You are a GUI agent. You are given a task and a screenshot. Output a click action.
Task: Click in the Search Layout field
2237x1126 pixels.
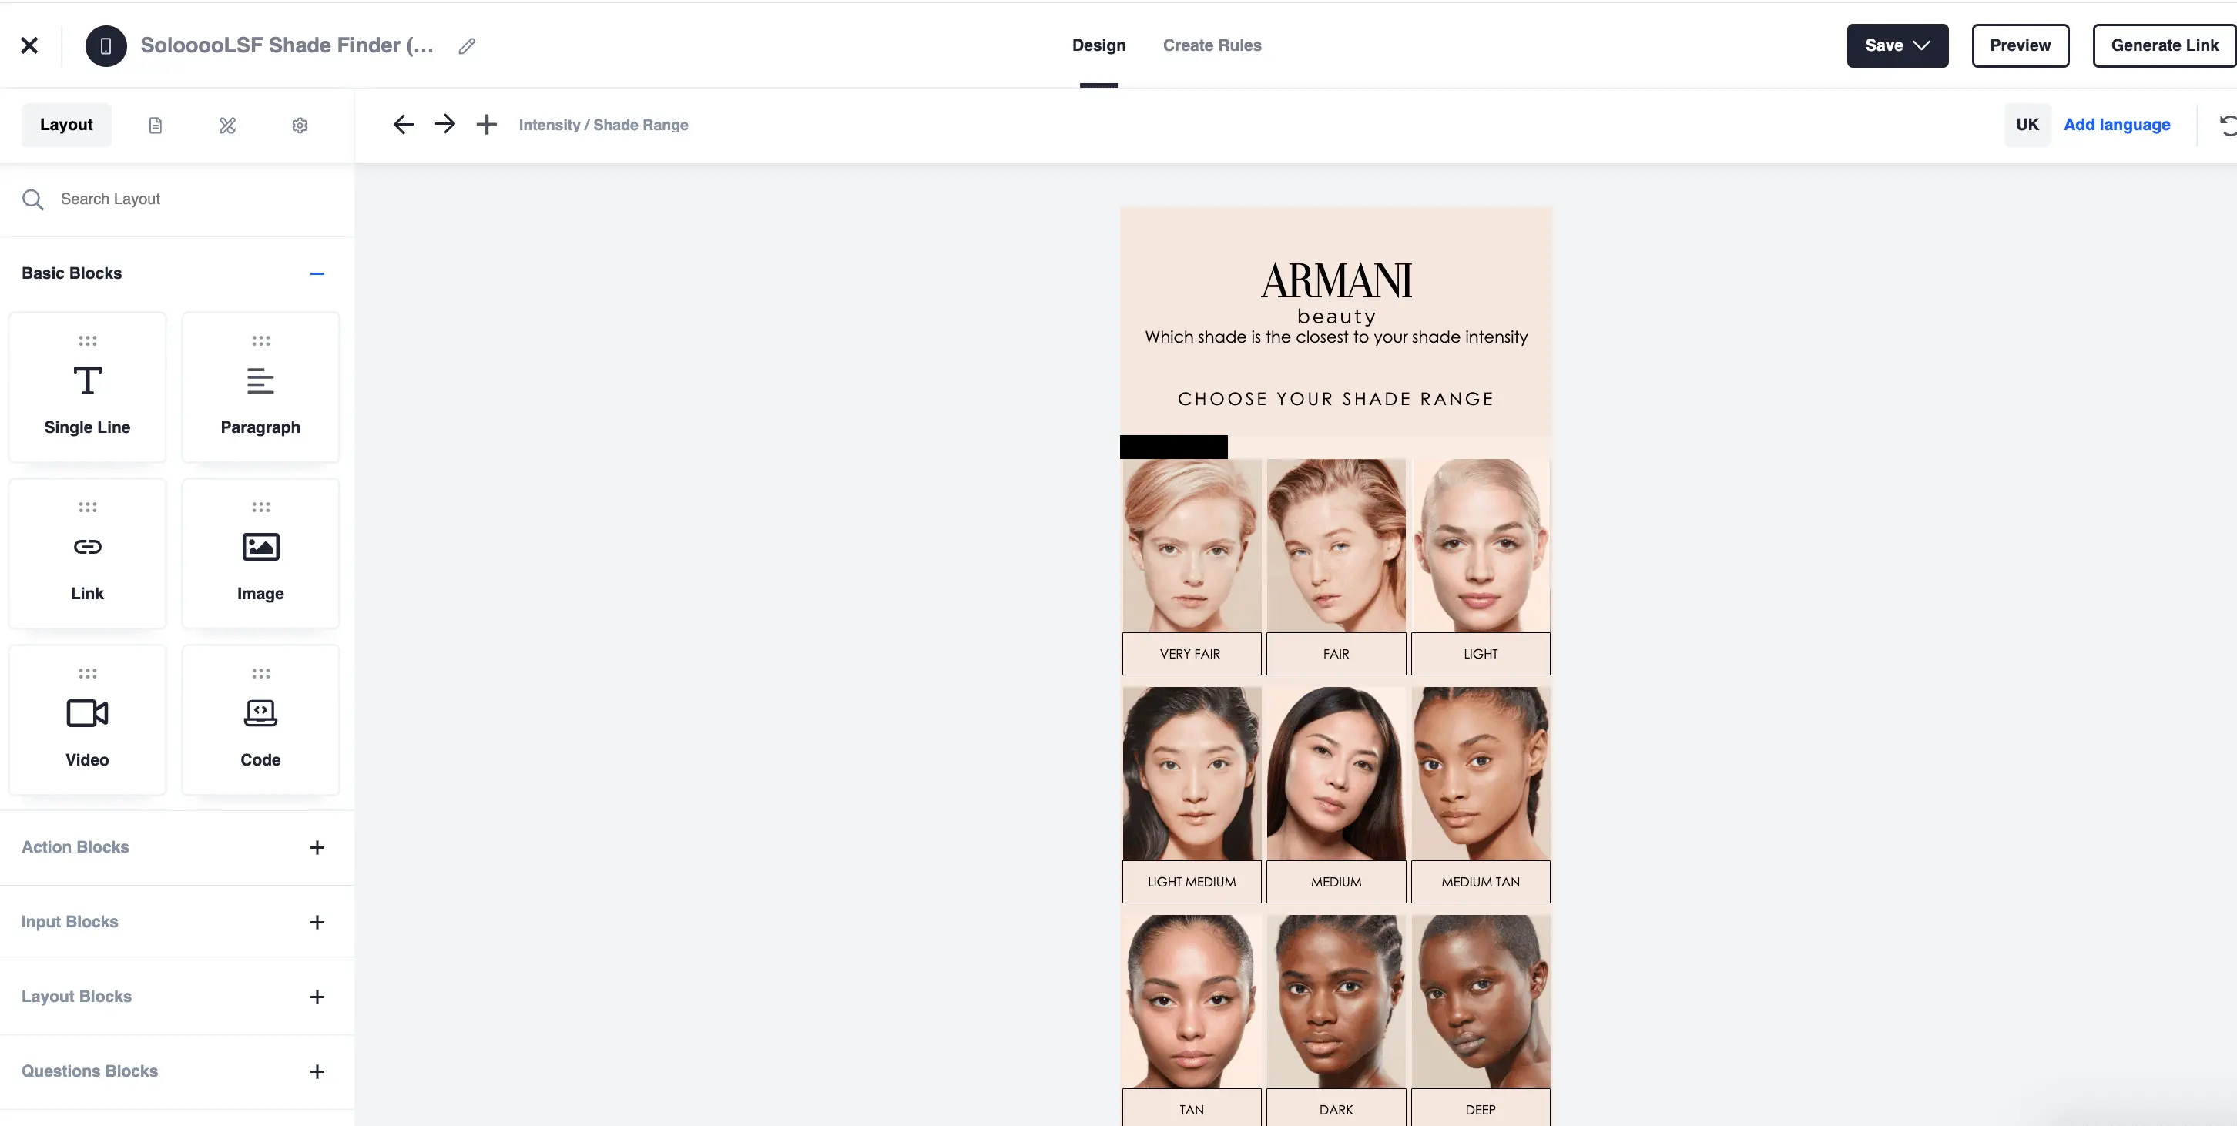[177, 199]
